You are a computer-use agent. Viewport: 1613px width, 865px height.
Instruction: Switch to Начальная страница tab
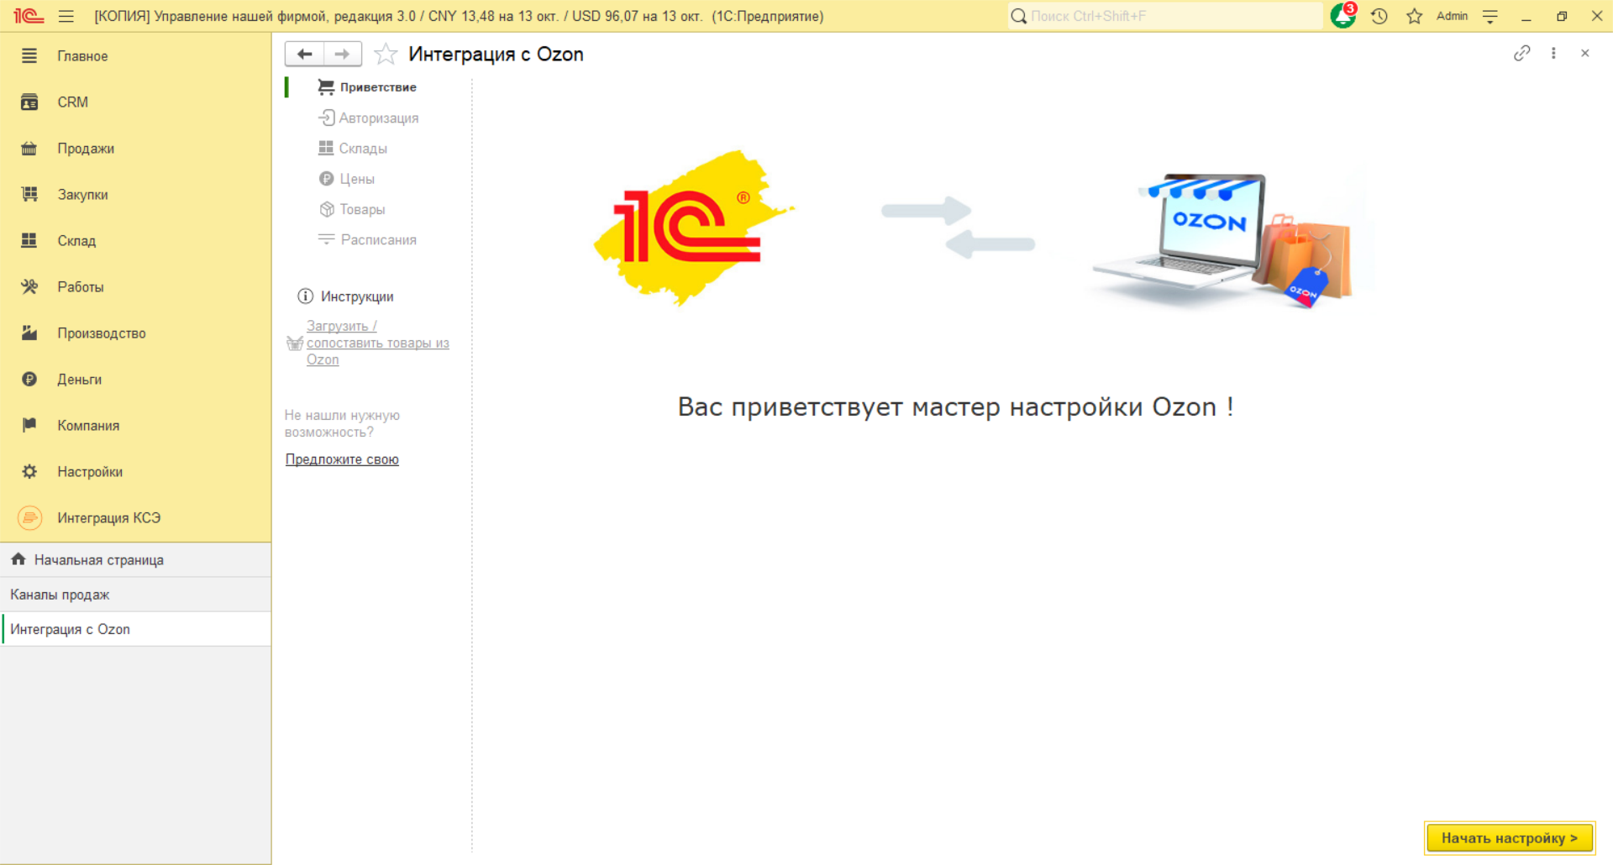click(x=135, y=560)
